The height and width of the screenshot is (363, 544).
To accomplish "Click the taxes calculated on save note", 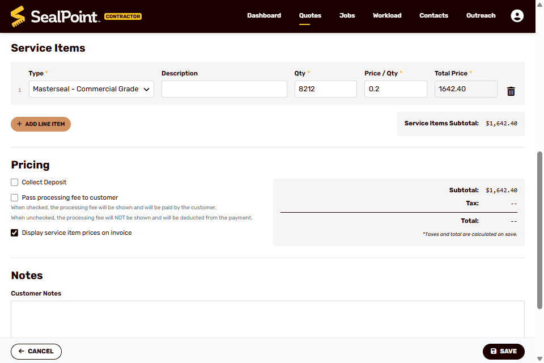I will 470,234.
